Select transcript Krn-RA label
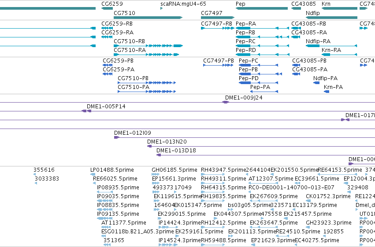Viewport: 375px width, 247px height. click(x=331, y=50)
